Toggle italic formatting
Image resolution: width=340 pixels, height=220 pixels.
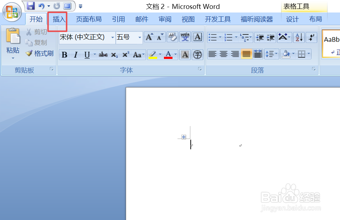point(76,55)
